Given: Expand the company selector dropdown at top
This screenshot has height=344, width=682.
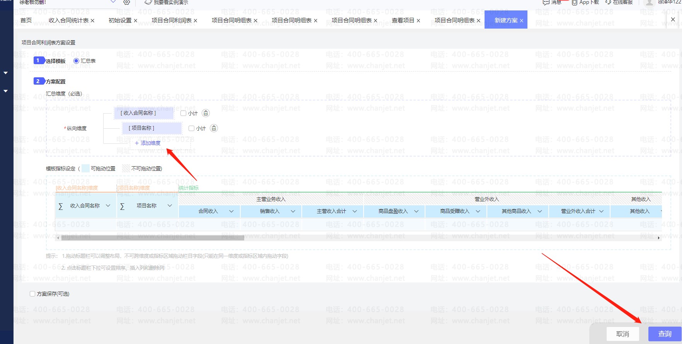Looking at the screenshot, I should tap(113, 2).
